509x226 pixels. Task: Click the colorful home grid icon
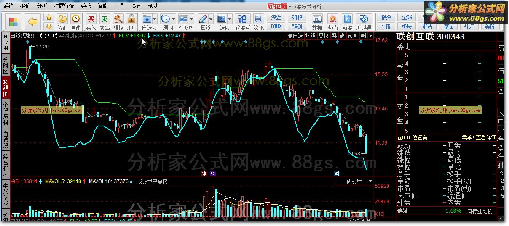14,21
